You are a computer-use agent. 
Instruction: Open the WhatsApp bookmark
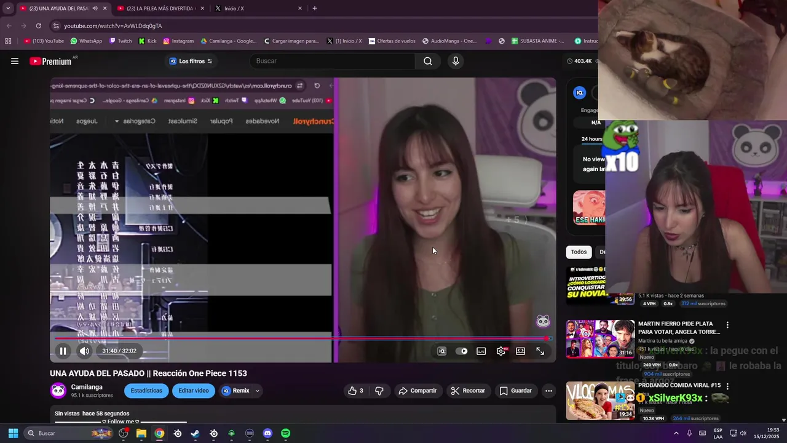click(x=86, y=41)
